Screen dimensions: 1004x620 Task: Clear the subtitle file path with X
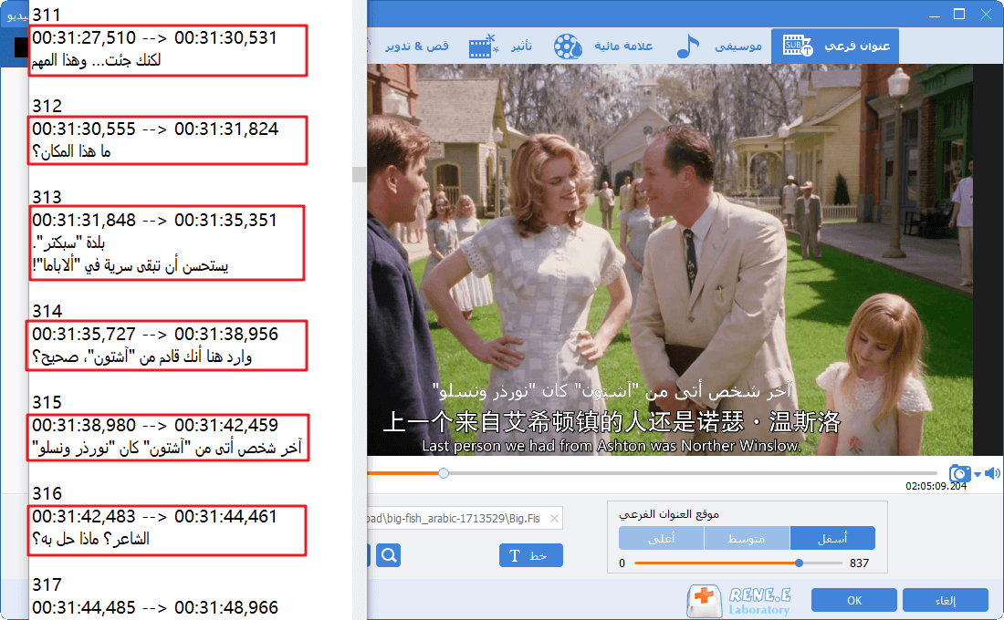(x=555, y=518)
